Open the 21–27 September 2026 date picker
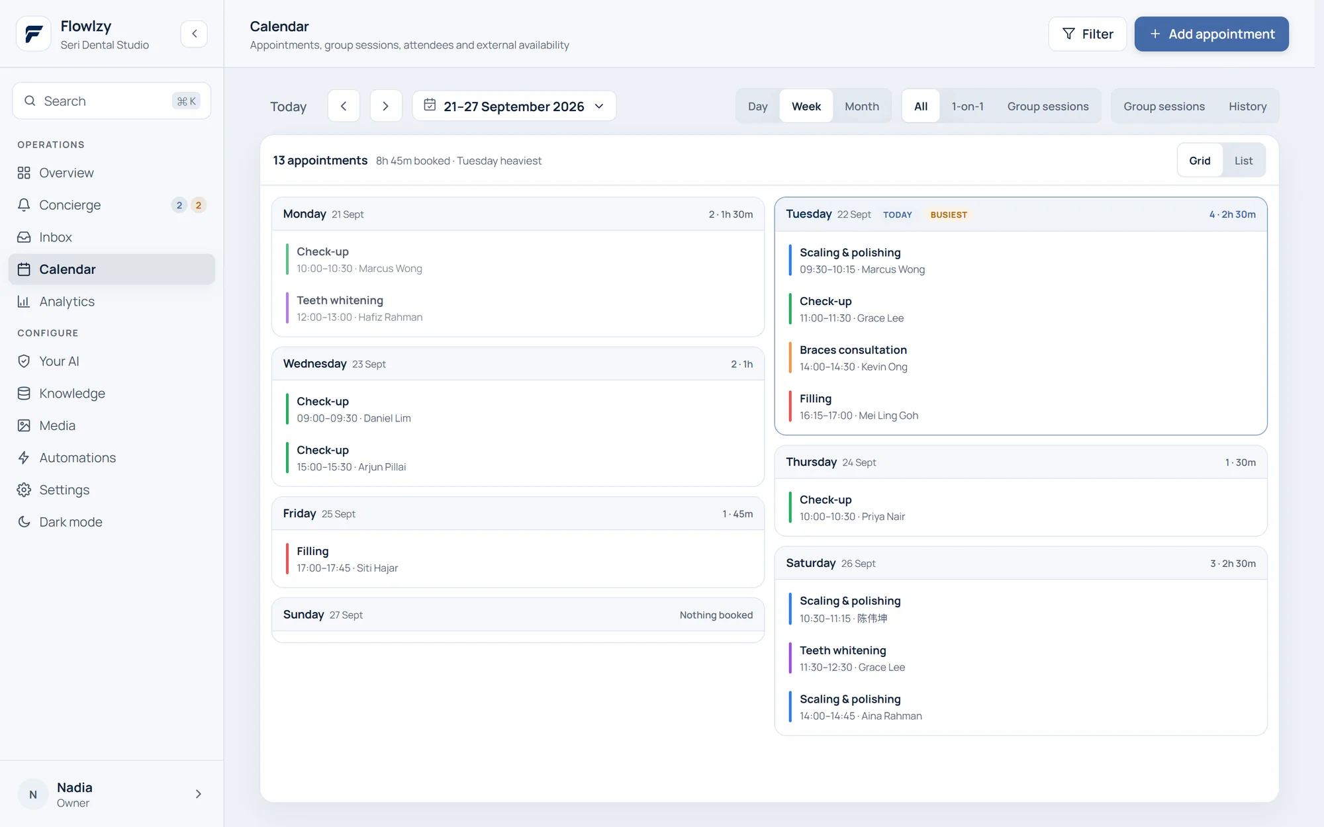The height and width of the screenshot is (827, 1324). pos(514,106)
